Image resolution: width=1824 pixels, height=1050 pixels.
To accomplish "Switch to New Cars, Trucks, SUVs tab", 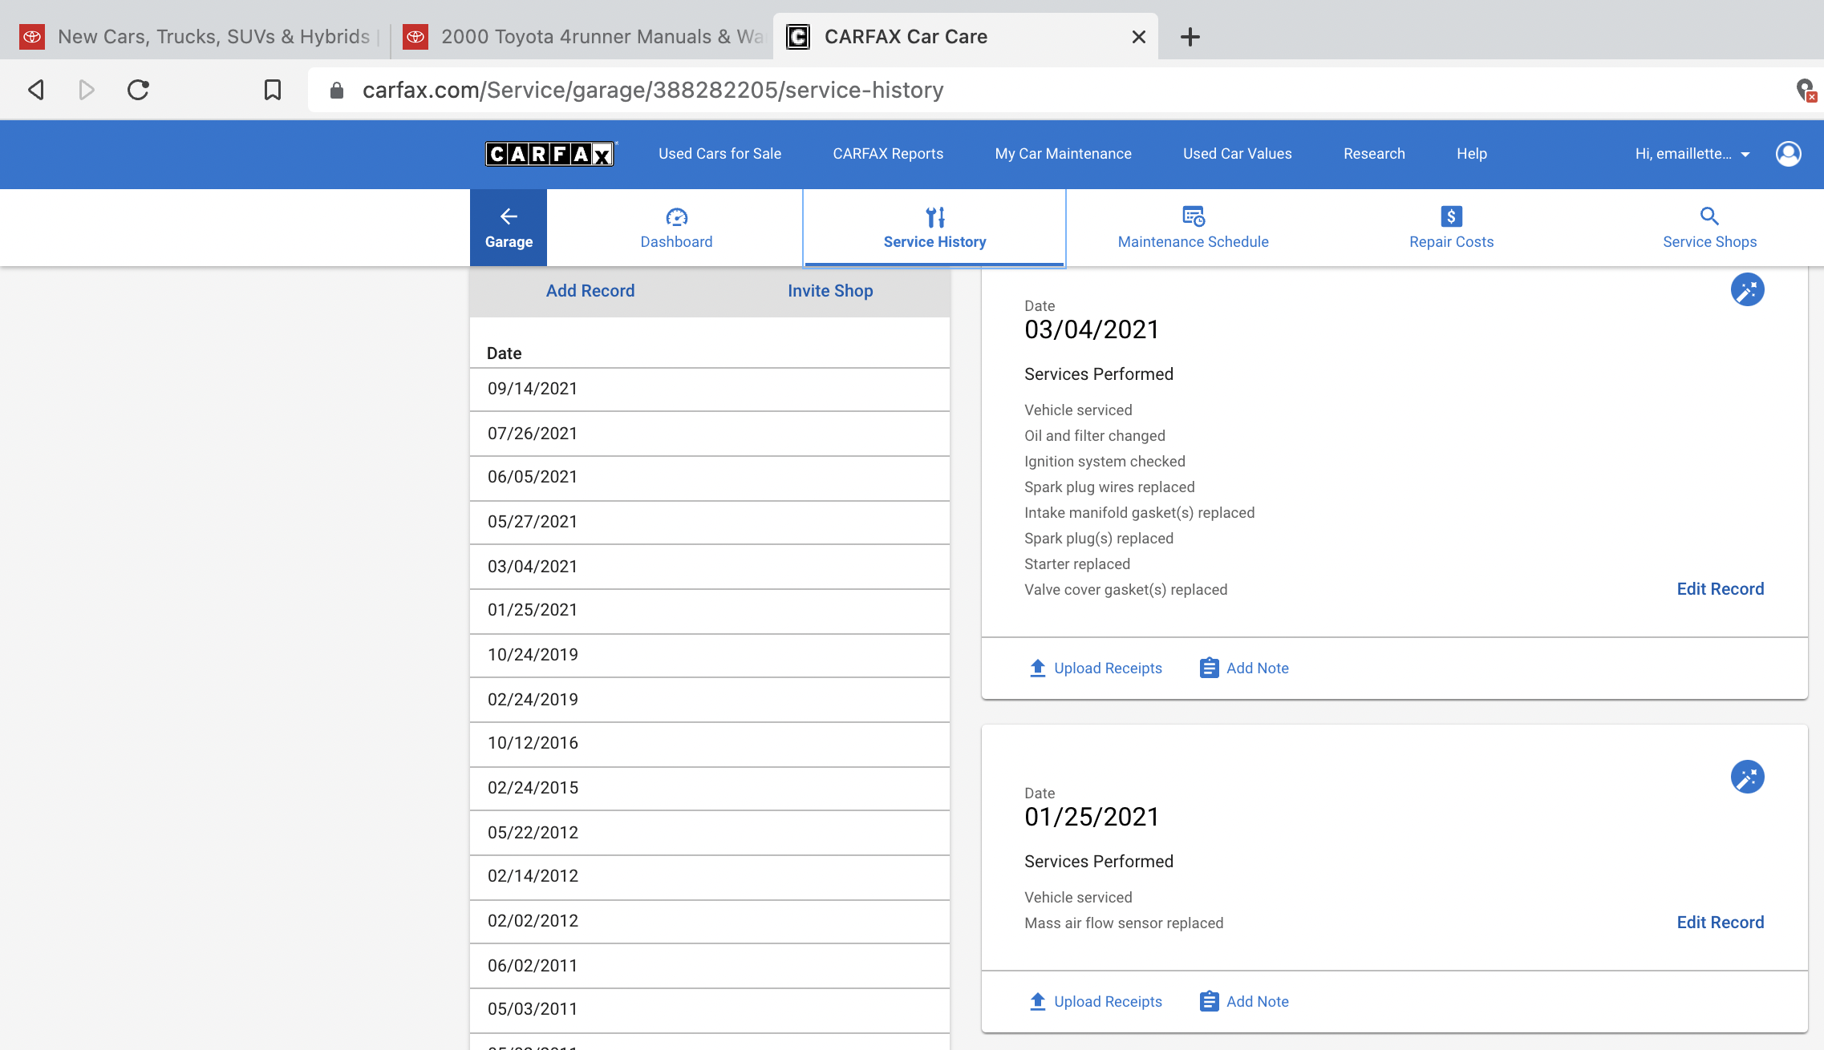I will point(195,37).
